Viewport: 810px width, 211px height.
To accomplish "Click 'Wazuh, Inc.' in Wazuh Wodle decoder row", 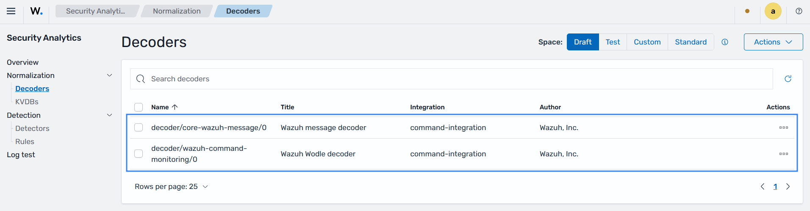I will pyautogui.click(x=559, y=154).
